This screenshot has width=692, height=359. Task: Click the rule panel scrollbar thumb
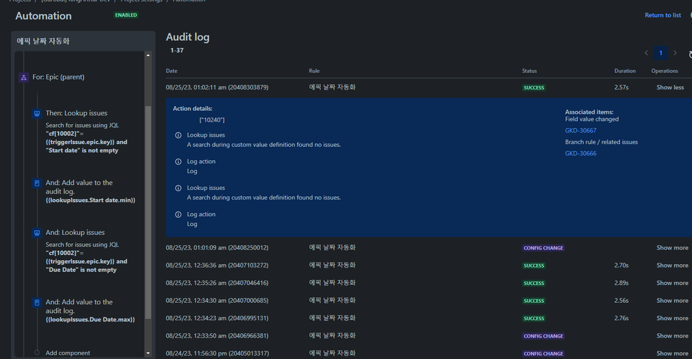click(x=148, y=212)
